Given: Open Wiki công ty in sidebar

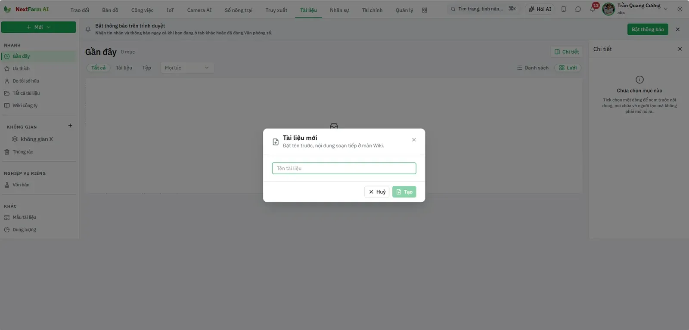Looking at the screenshot, I should tap(39, 105).
